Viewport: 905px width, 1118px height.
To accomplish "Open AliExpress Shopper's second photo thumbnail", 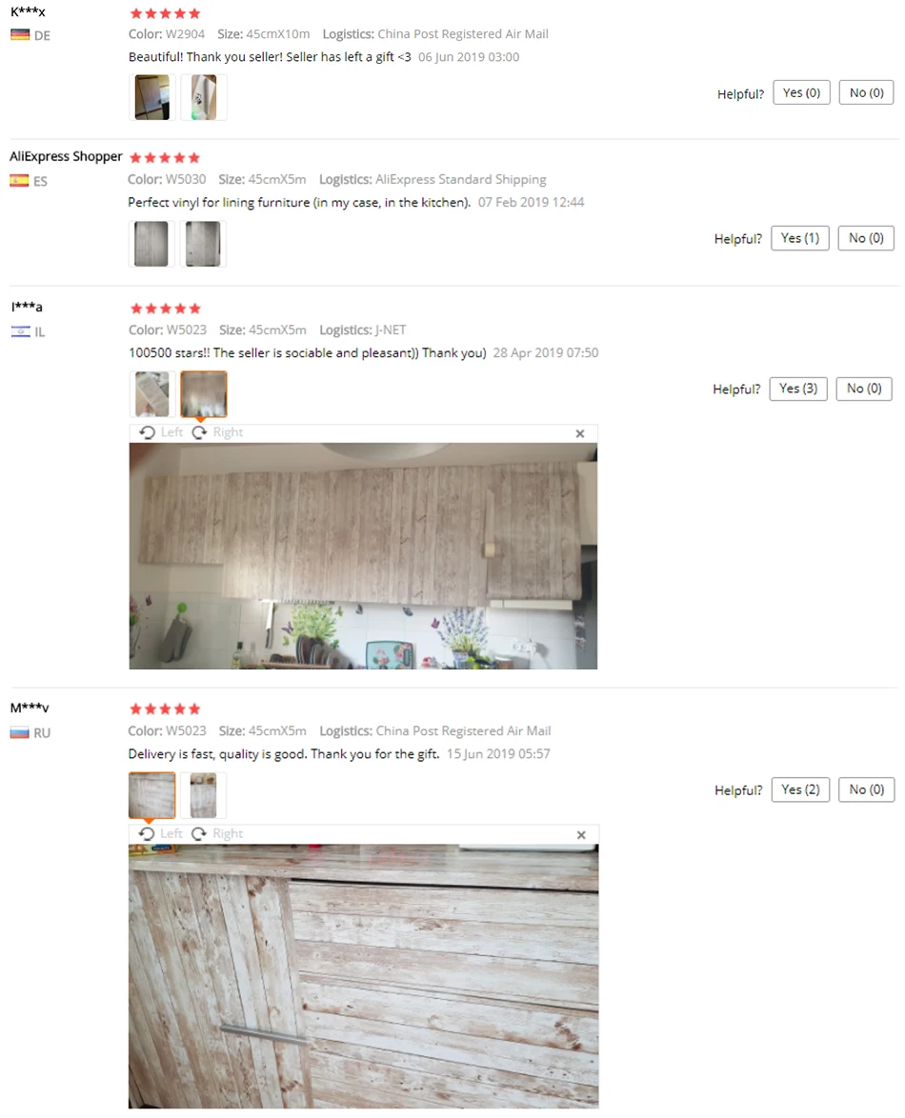I will (203, 244).
